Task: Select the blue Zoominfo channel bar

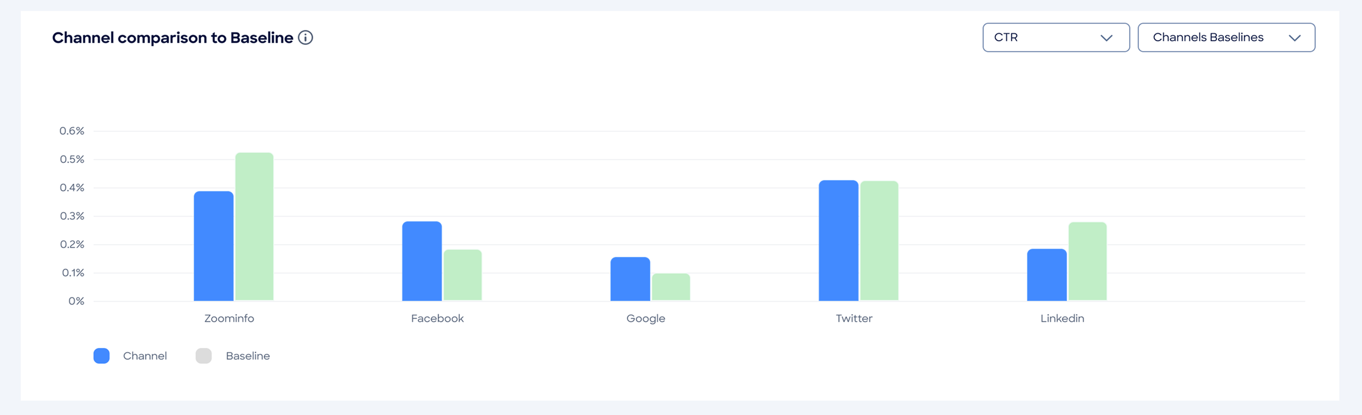Action: (x=214, y=246)
